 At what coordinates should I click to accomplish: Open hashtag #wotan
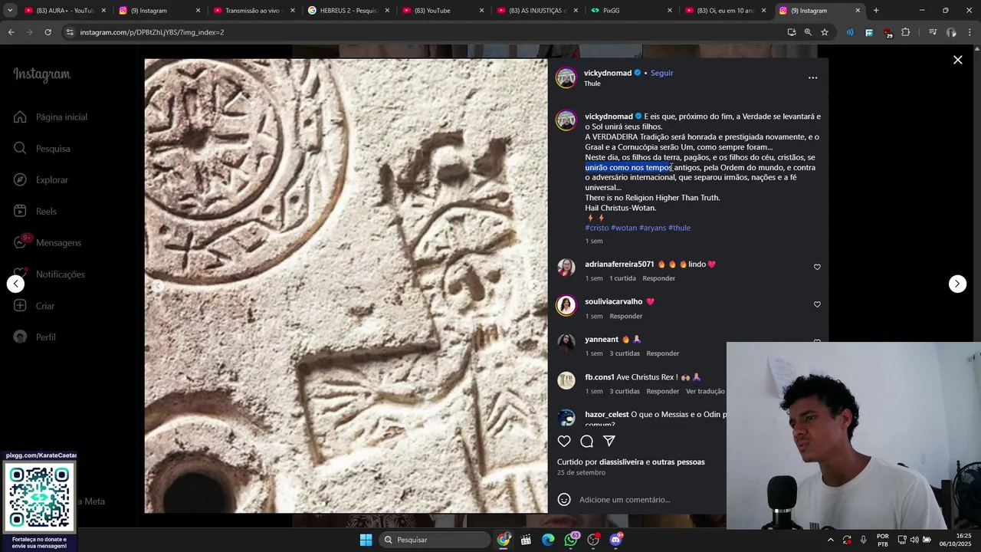[624, 228]
